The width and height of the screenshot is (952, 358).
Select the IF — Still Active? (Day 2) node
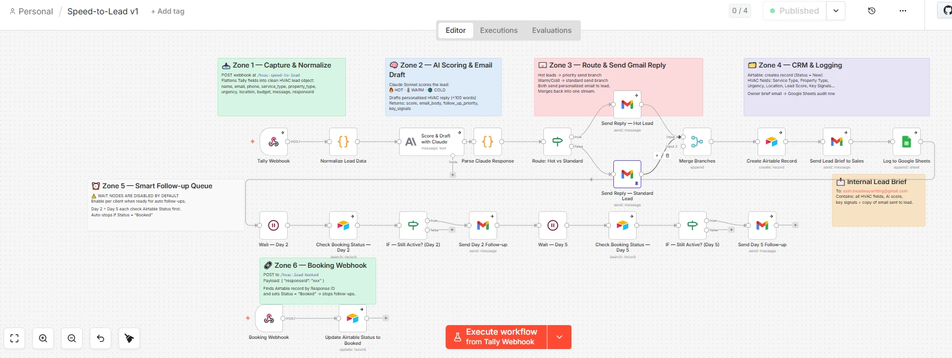(x=413, y=225)
